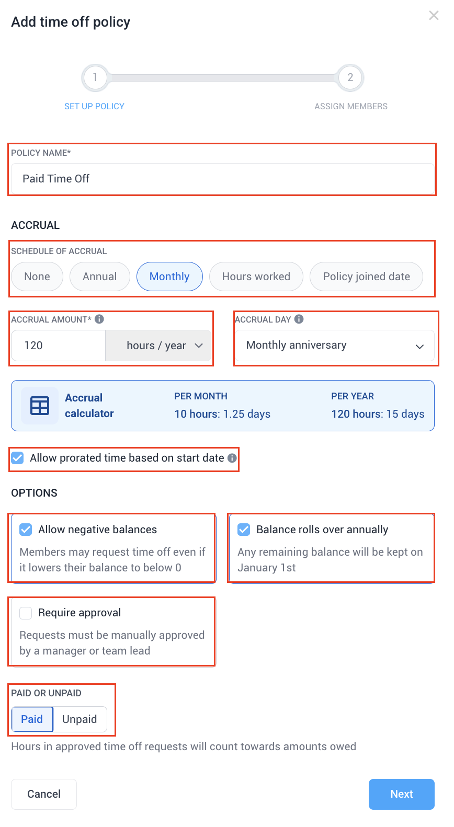The width and height of the screenshot is (454, 827).
Task: Choose the Hours worked accrual schedule
Action: 256,277
